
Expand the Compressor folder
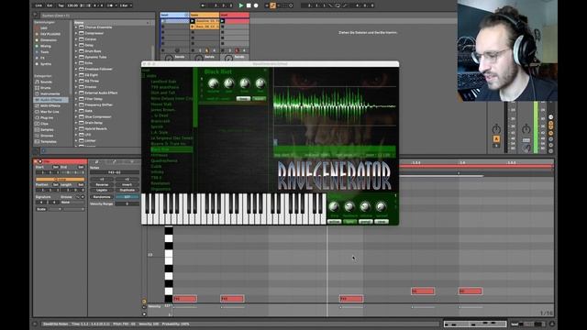(x=76, y=33)
